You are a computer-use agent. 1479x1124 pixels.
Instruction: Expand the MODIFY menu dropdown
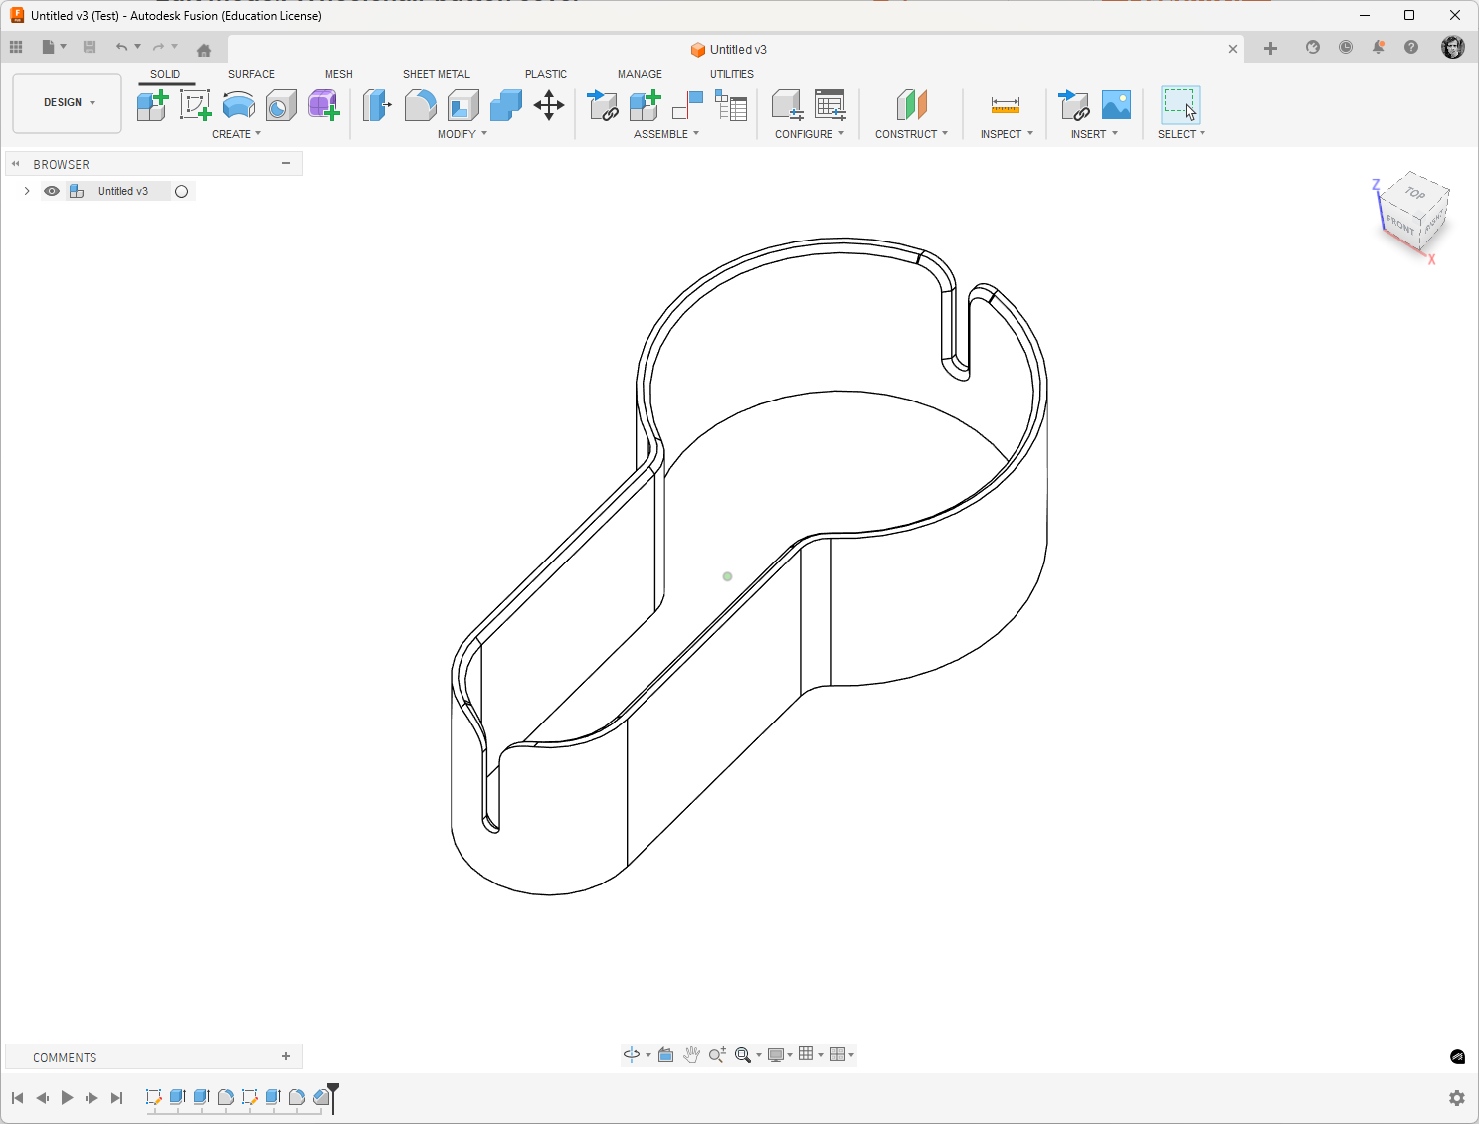462,134
